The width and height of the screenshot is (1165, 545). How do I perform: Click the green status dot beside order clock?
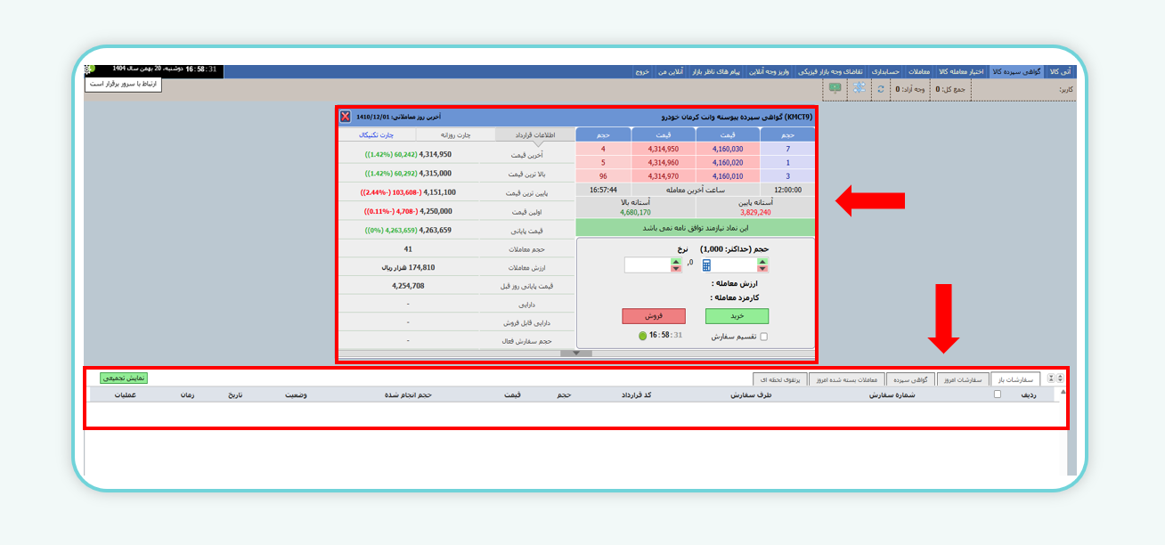(642, 337)
